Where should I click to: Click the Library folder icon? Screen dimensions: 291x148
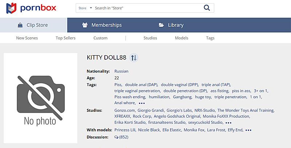162,25
